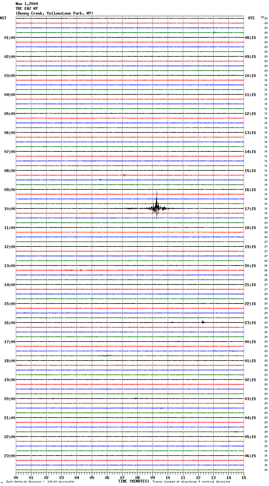Click the "23:00" MST row label
This screenshot has width=269, height=486.
coord(10,456)
